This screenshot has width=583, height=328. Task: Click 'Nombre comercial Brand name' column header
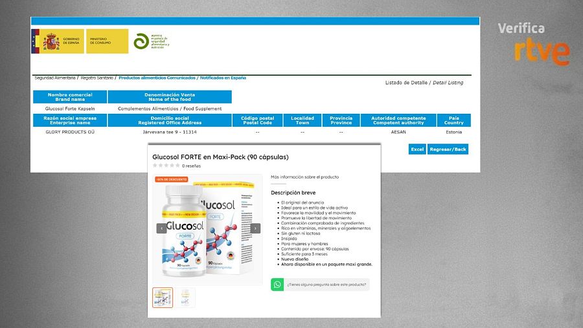point(70,97)
